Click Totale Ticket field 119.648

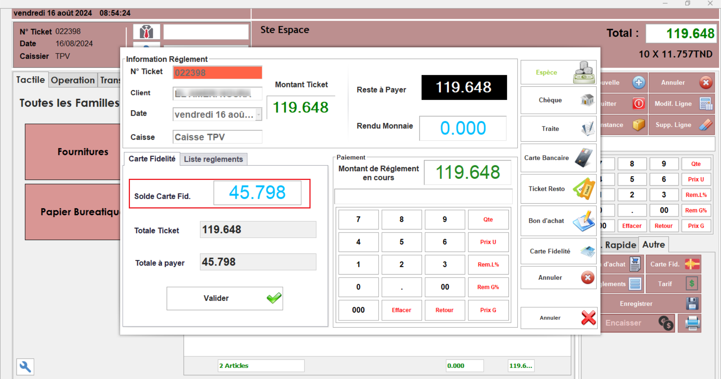click(258, 230)
